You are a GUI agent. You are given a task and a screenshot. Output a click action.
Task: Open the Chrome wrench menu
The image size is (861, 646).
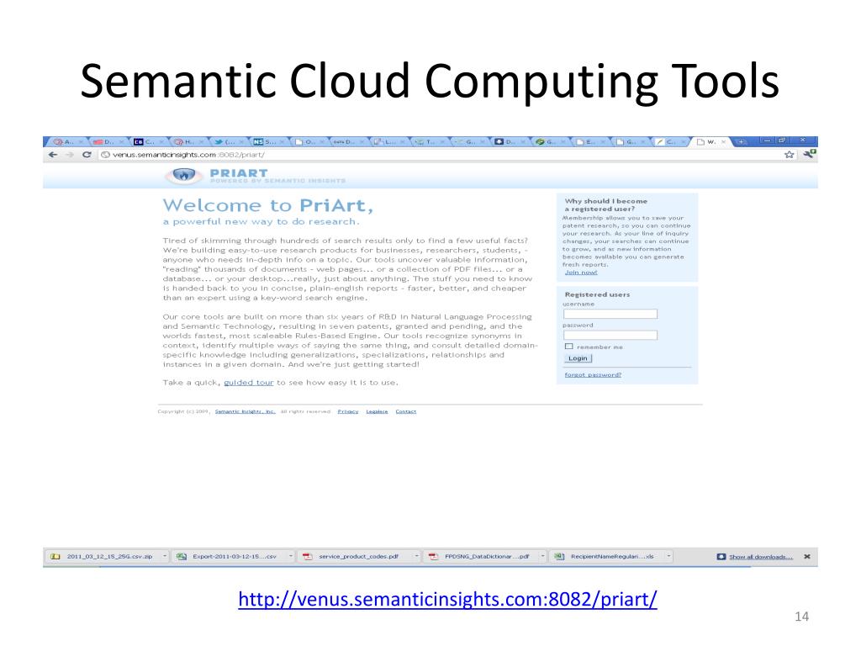click(x=810, y=155)
